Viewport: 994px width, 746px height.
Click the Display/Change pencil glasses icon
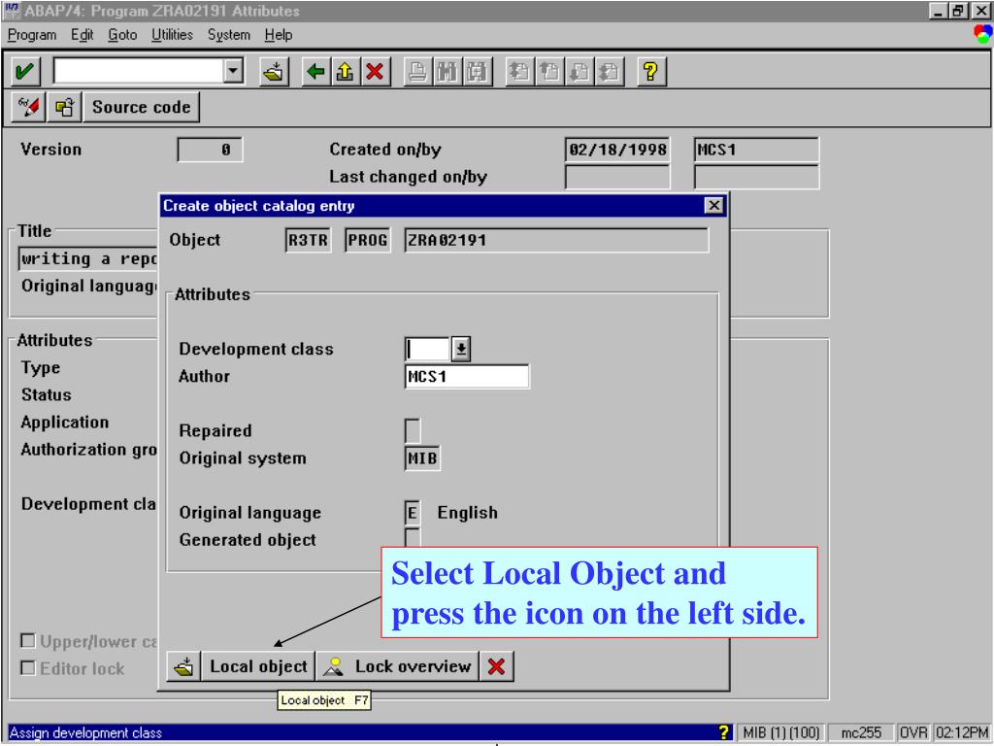(x=28, y=107)
